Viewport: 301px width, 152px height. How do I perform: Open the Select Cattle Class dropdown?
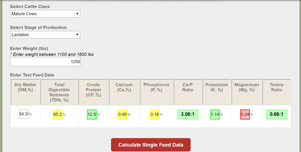pos(45,14)
